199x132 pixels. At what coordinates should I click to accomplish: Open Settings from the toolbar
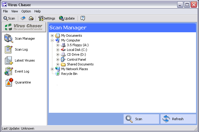[x=47, y=18]
